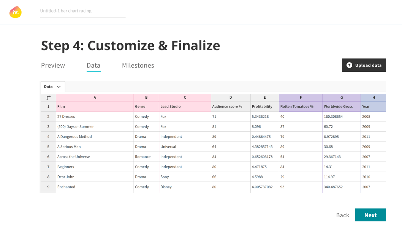Image resolution: width=402 pixels, height=232 pixels.
Task: Click the Next button
Action: point(370,215)
